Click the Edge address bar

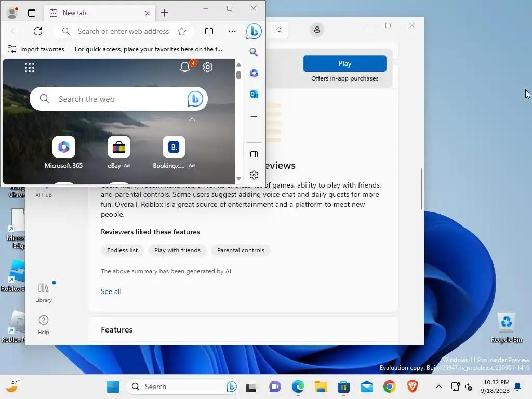point(124,31)
